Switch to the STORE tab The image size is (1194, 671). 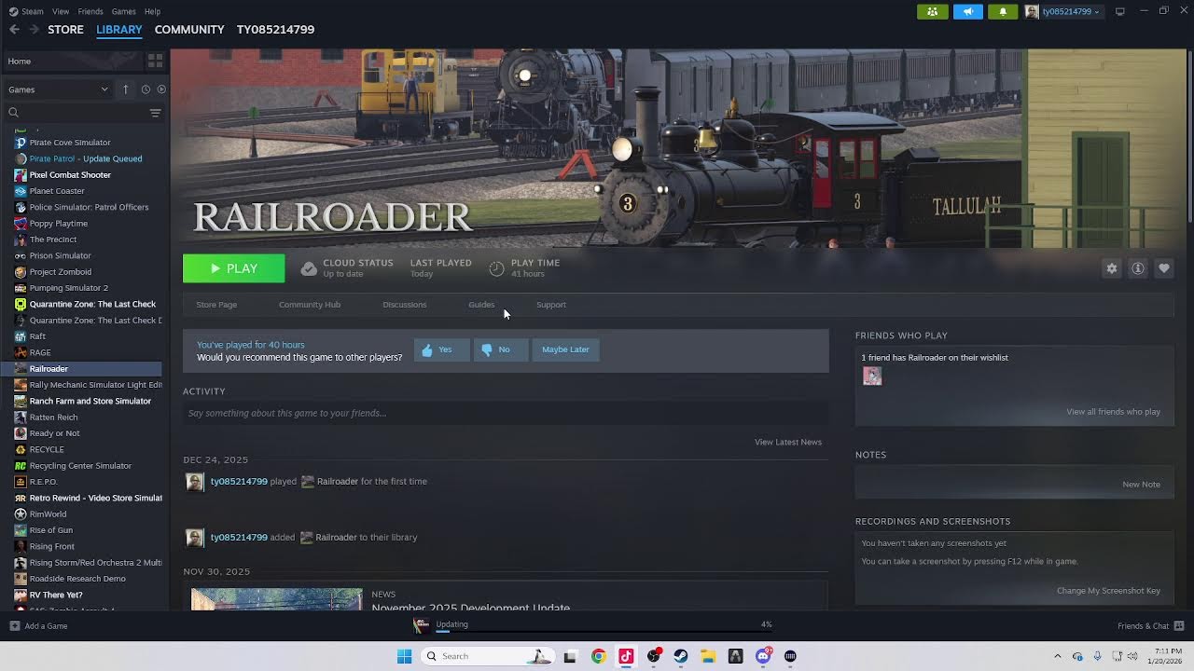click(65, 30)
